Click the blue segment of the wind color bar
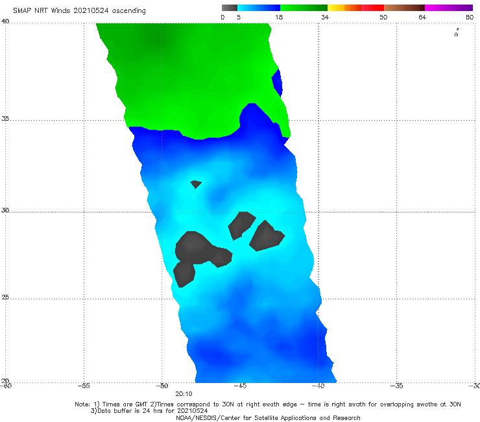Image resolution: width=480 pixels, height=422 pixels. click(x=259, y=8)
